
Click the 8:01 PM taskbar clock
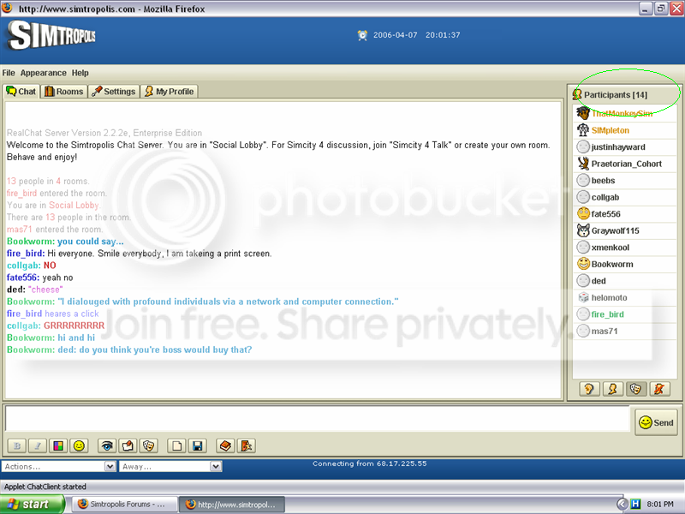click(x=660, y=505)
